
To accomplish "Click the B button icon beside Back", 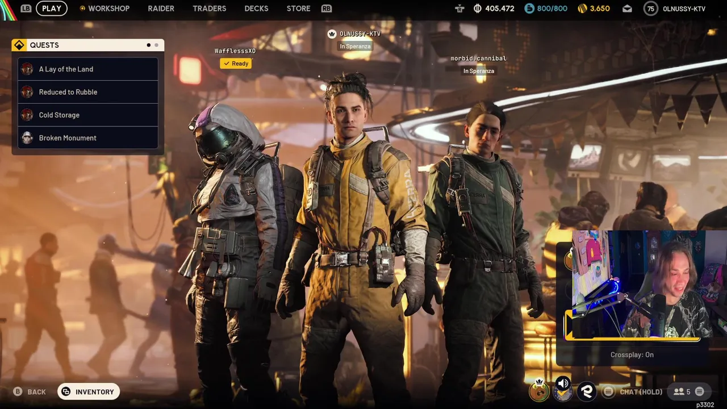I will (x=18, y=392).
